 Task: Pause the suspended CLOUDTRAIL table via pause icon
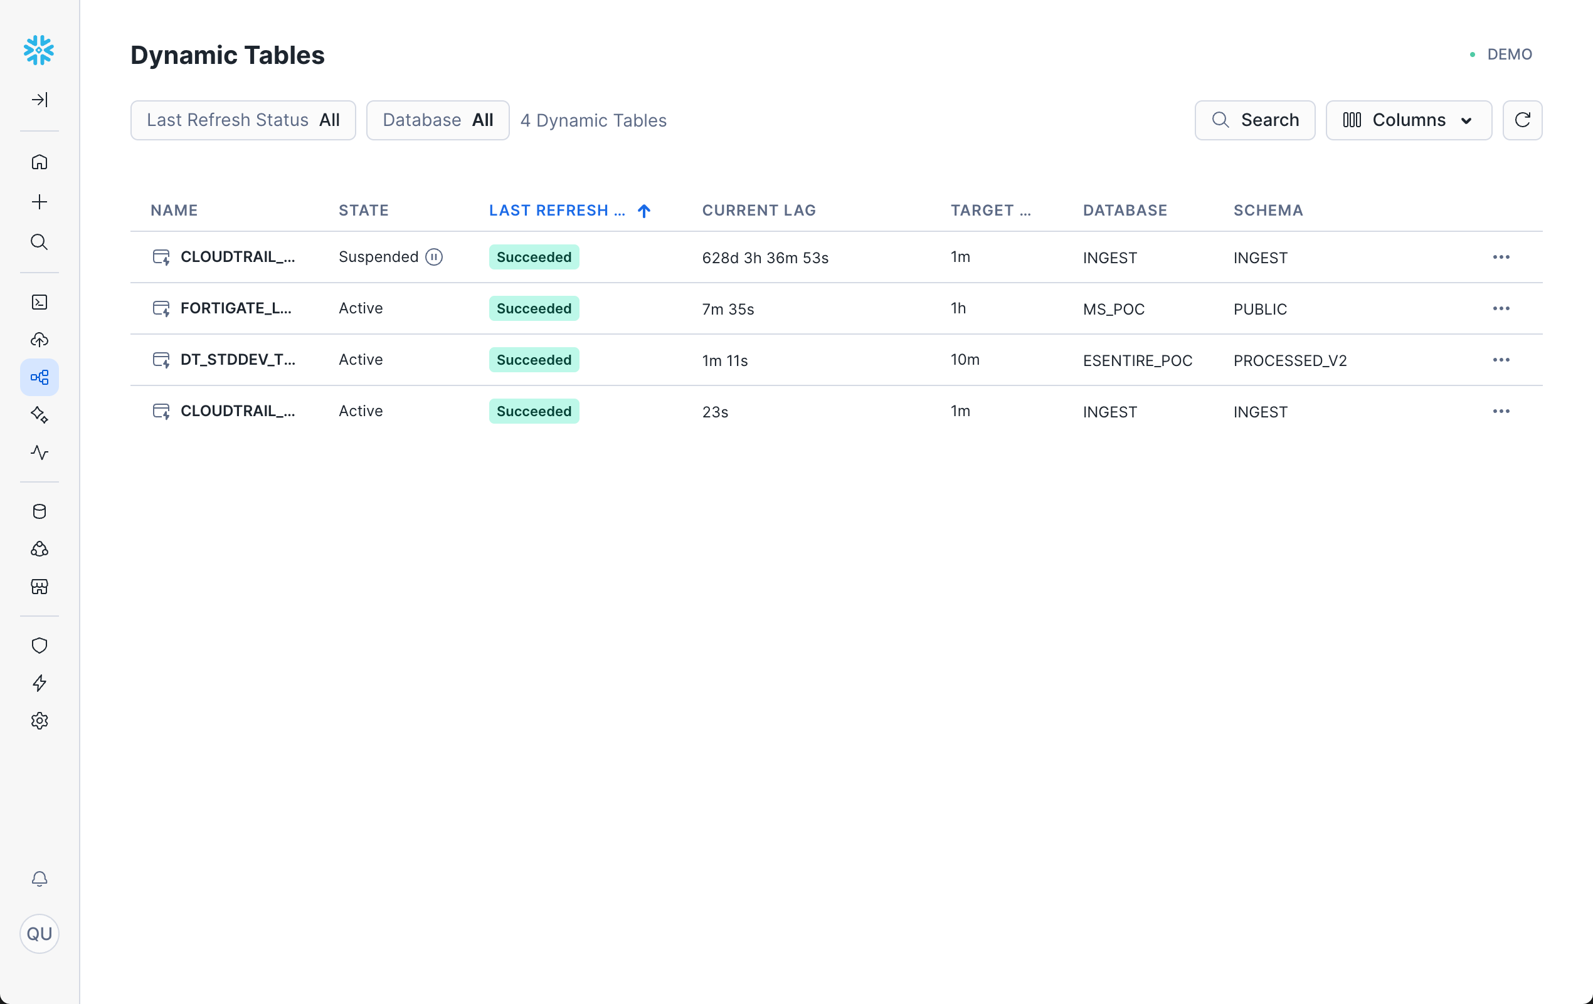(434, 256)
